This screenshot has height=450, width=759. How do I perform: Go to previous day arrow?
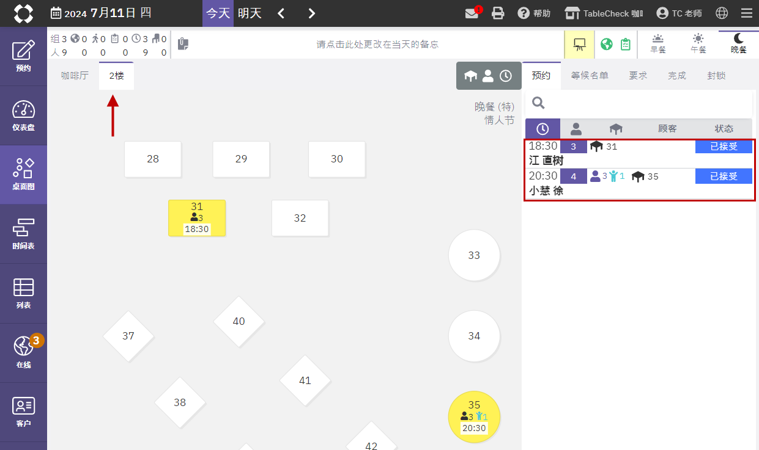281,13
